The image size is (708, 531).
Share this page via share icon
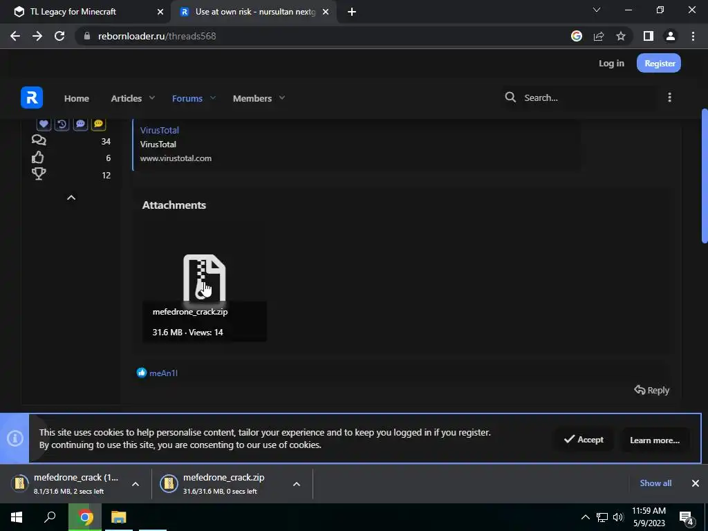[599, 36]
